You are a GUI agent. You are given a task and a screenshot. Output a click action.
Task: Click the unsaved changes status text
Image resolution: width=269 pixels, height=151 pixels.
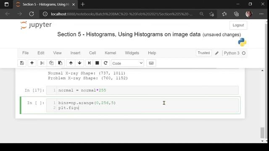tap(222, 34)
